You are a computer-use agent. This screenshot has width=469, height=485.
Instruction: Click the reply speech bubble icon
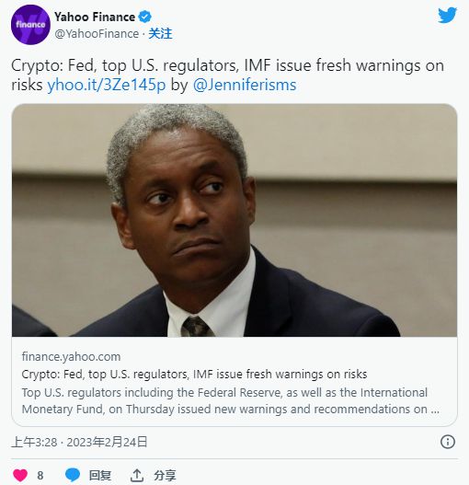point(73,475)
